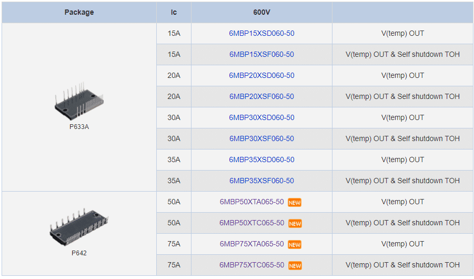Image resolution: width=474 pixels, height=279 pixels.
Task: Click the P633A package module image
Action: pyautogui.click(x=79, y=101)
